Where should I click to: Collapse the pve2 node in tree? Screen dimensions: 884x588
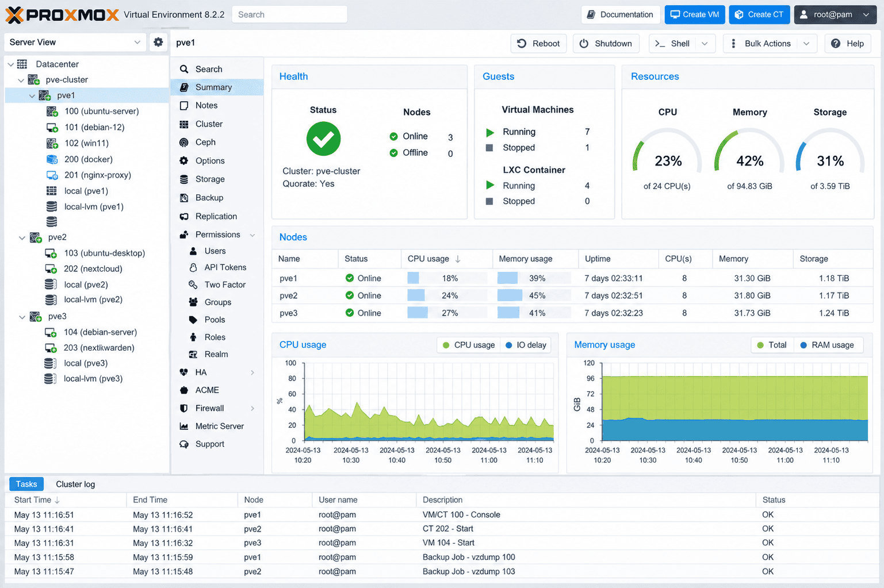pyautogui.click(x=22, y=237)
